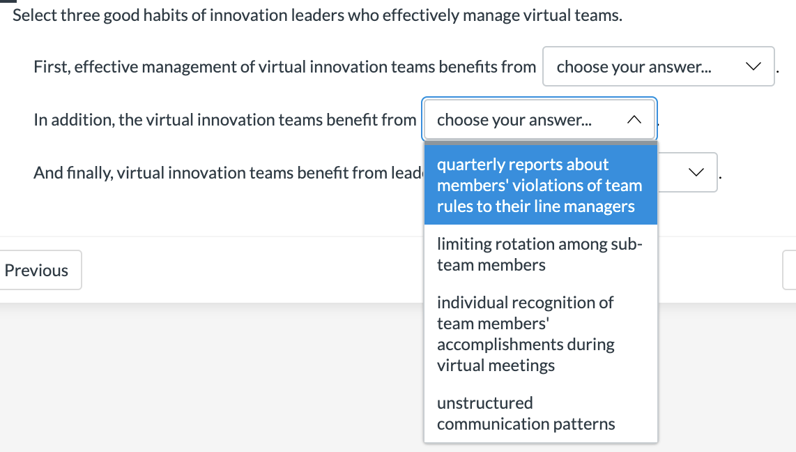This screenshot has height=452, width=796.
Task: Click the chevron on the first dropdown
Action: pos(754,66)
